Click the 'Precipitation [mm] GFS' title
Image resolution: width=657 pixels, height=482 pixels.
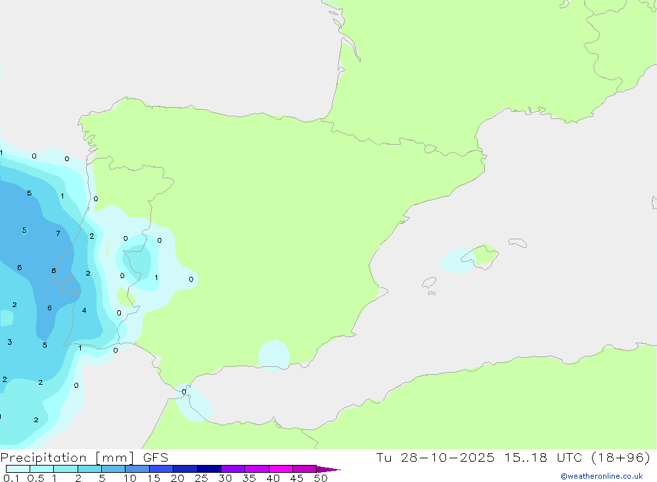[84, 458]
